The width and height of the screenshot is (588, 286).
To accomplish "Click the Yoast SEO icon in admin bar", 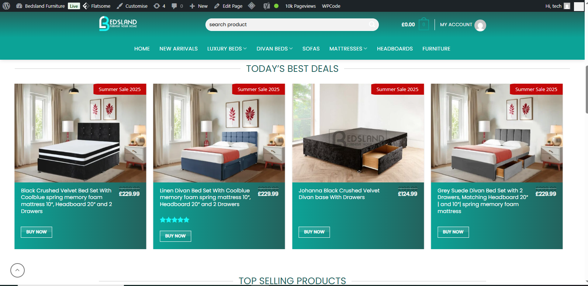I will point(267,6).
